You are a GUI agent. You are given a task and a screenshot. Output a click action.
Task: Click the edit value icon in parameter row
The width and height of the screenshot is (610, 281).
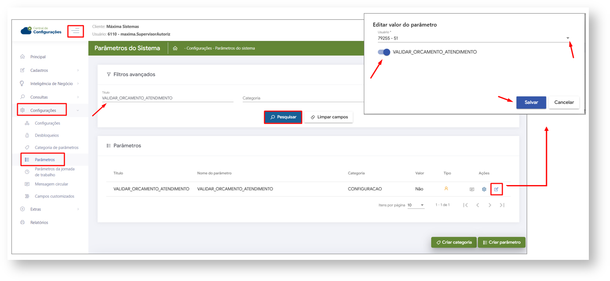(x=496, y=189)
